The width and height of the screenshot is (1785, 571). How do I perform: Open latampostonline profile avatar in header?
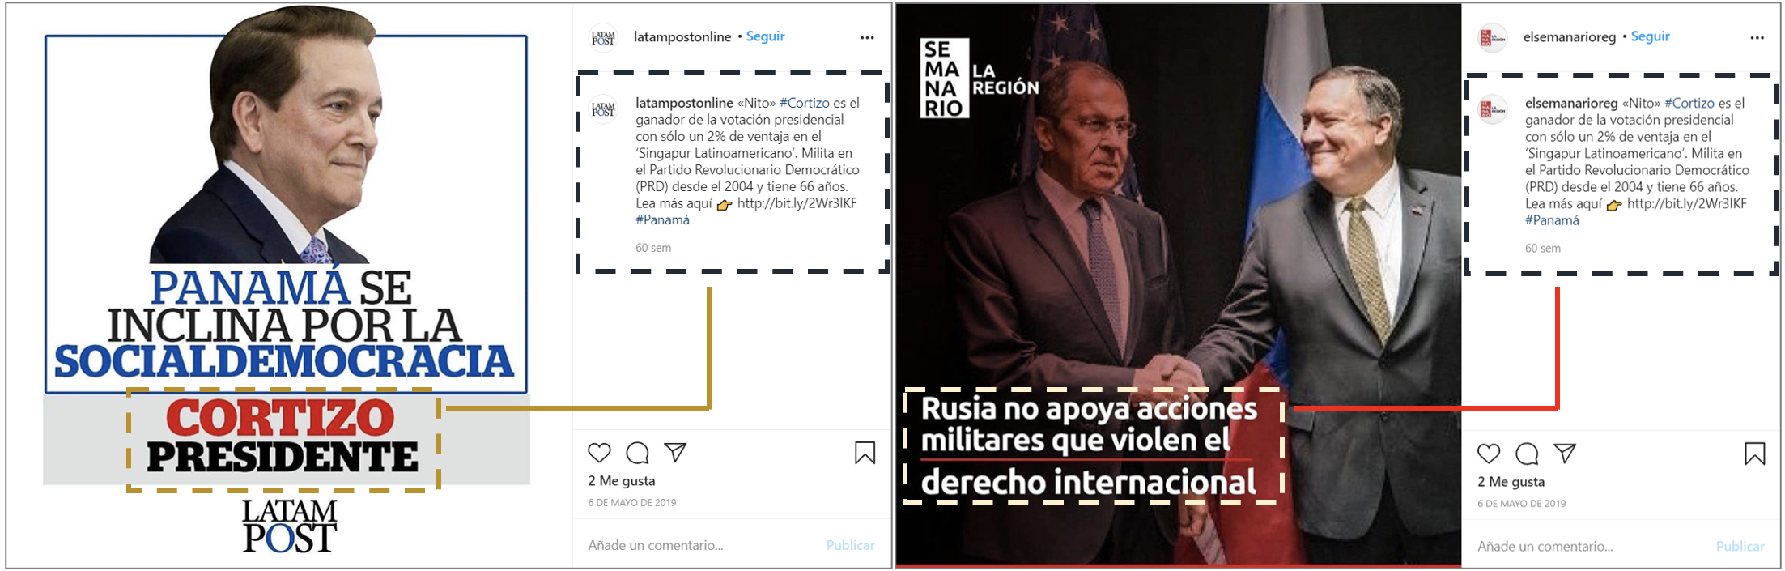point(603,37)
